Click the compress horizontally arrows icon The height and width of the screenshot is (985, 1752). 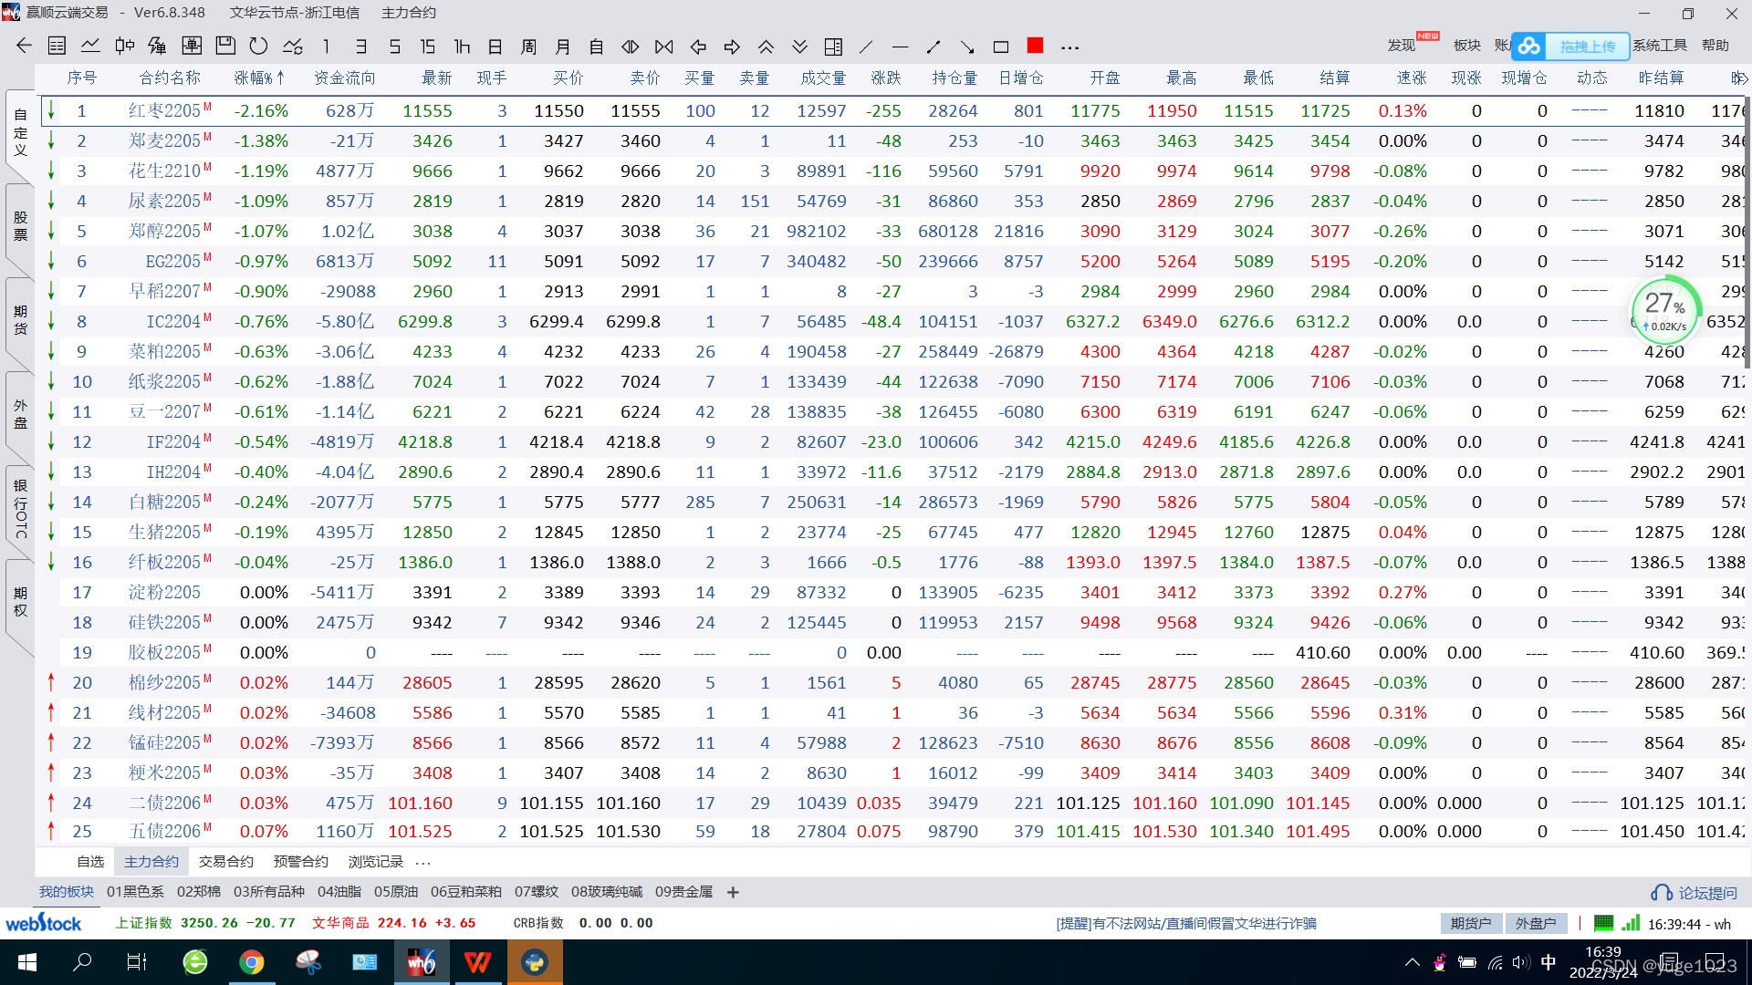[664, 47]
